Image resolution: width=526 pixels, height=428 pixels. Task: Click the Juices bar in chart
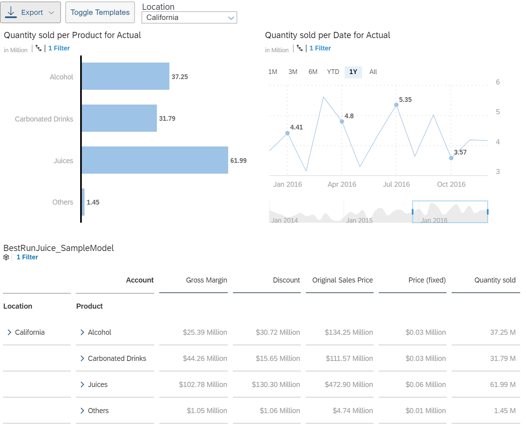[x=155, y=160]
